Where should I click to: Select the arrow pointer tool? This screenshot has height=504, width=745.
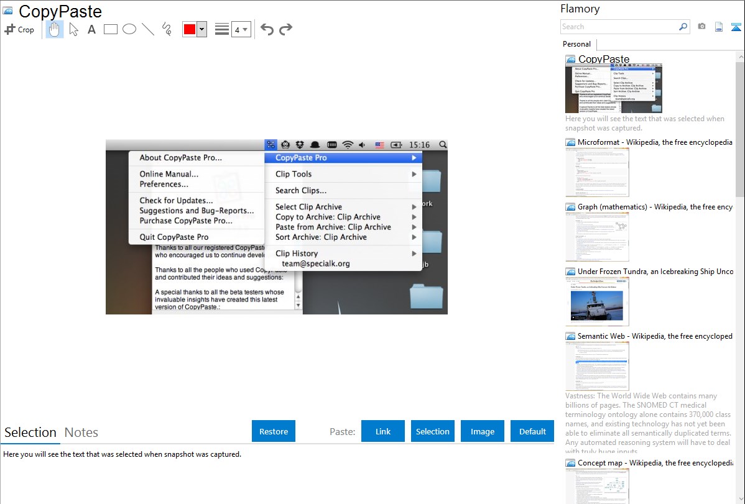[x=73, y=29]
